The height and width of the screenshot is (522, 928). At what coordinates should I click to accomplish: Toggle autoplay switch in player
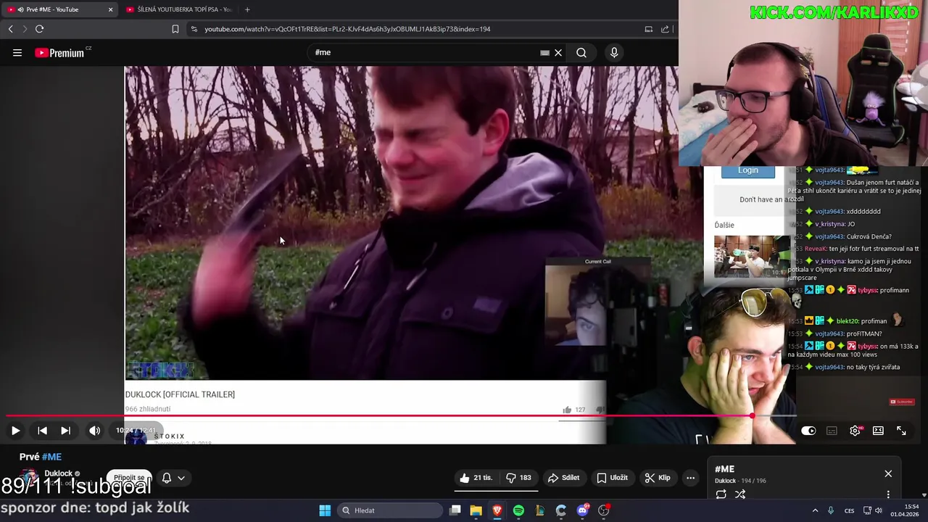808,431
